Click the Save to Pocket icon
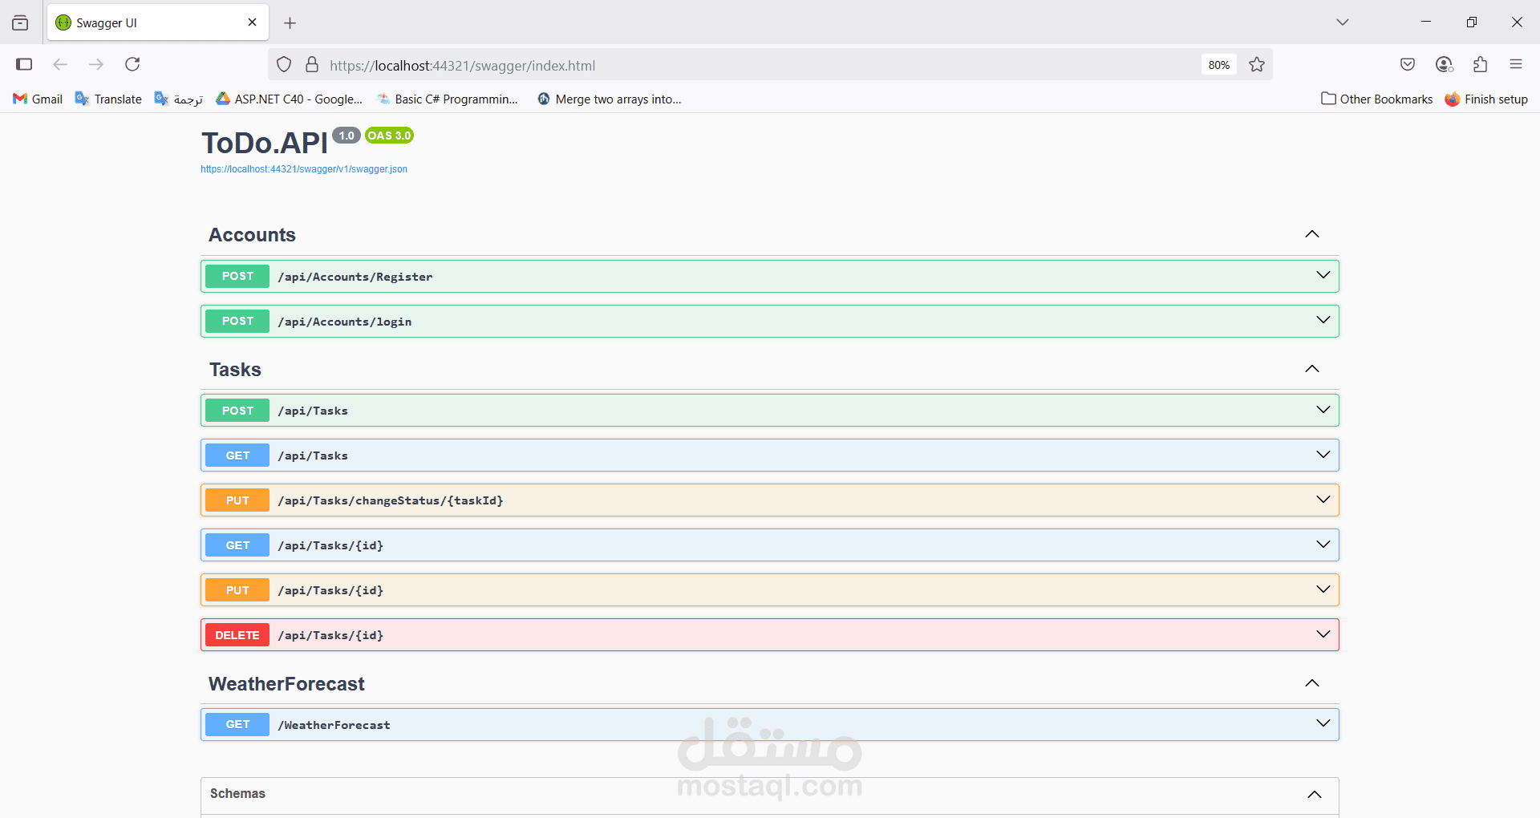This screenshot has width=1540, height=818. point(1408,64)
